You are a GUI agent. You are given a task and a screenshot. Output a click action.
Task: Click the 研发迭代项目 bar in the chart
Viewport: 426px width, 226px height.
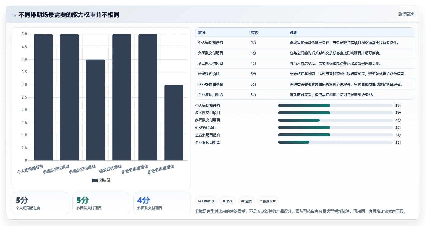click(x=122, y=97)
